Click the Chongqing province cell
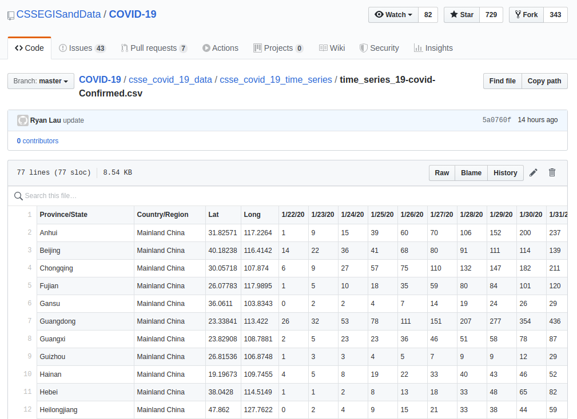 click(85, 268)
